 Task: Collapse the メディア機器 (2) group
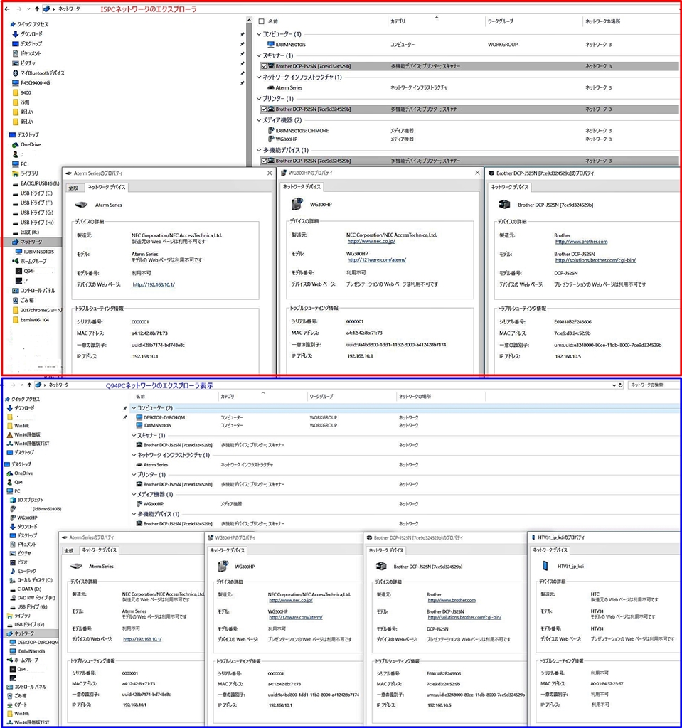pyautogui.click(x=260, y=119)
